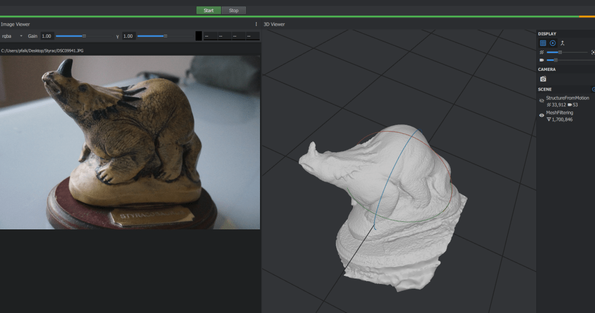Click the gamma value input field
595x313 pixels.
tap(128, 36)
